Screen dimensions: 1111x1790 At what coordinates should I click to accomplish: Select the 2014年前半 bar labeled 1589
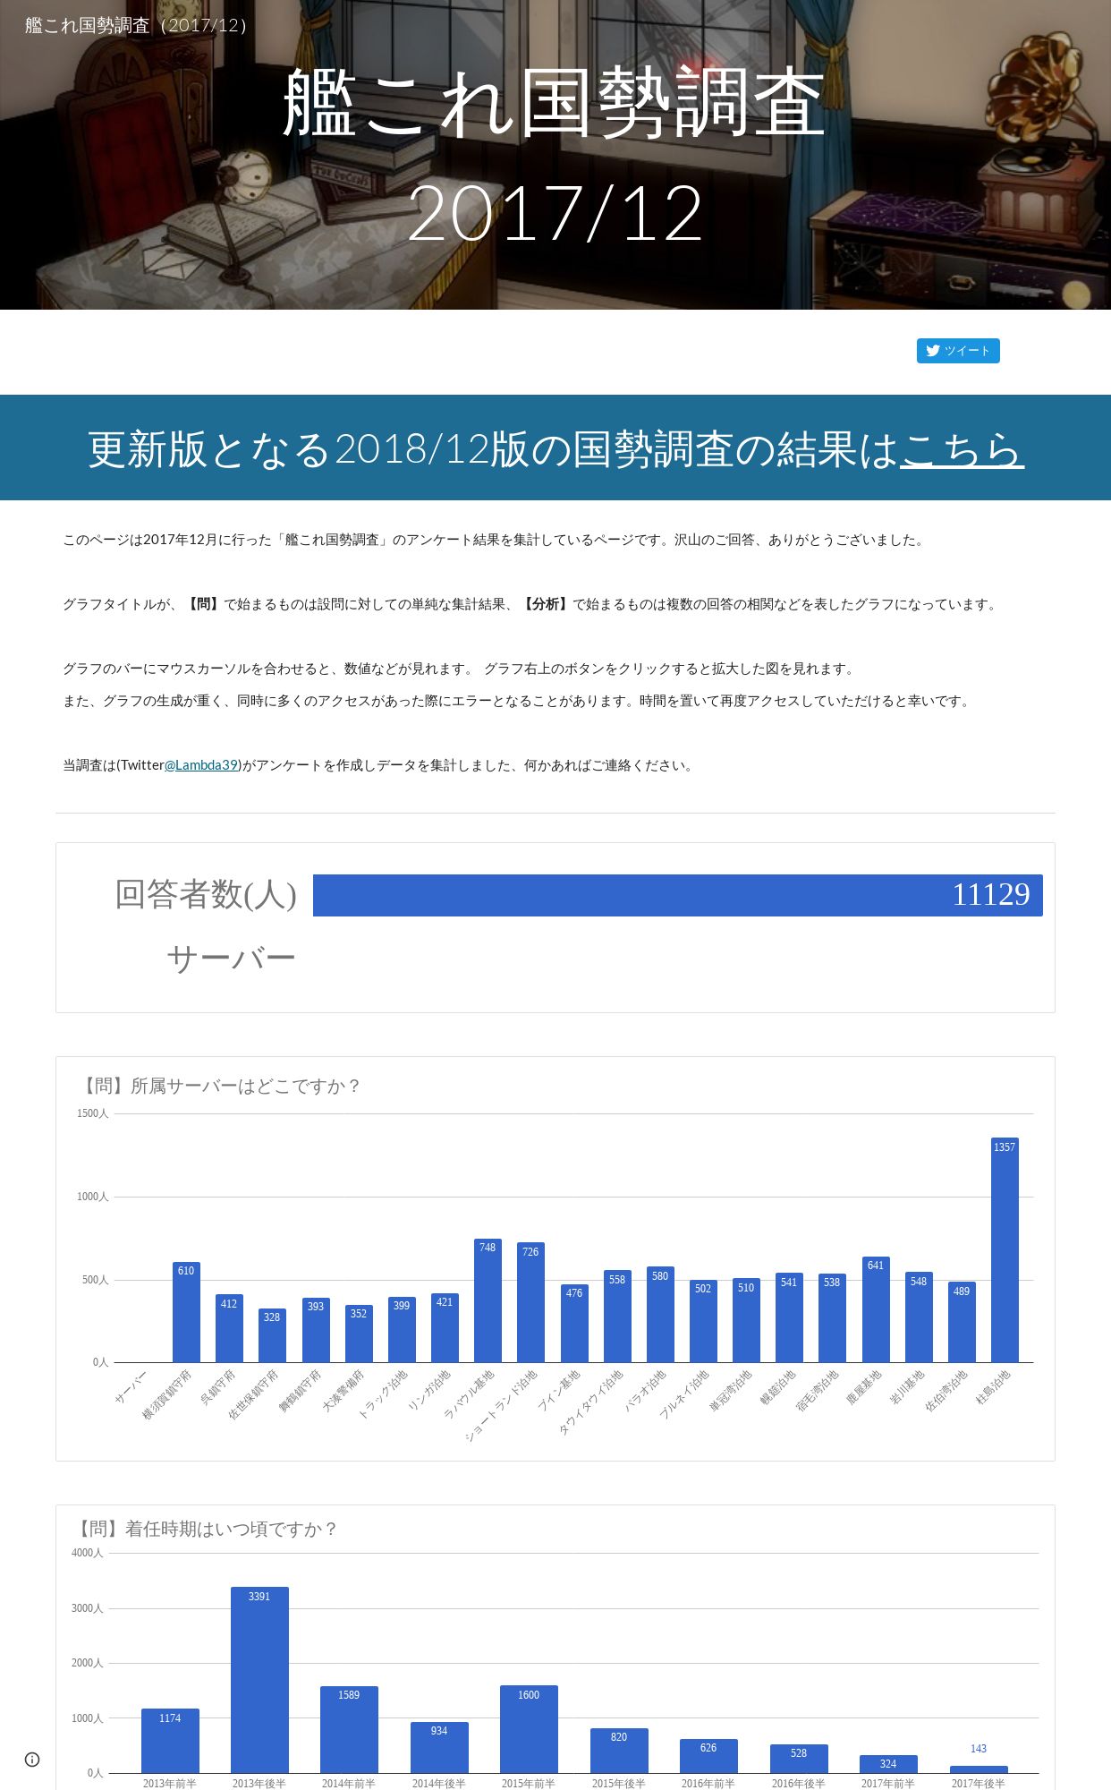pyautogui.click(x=349, y=1729)
